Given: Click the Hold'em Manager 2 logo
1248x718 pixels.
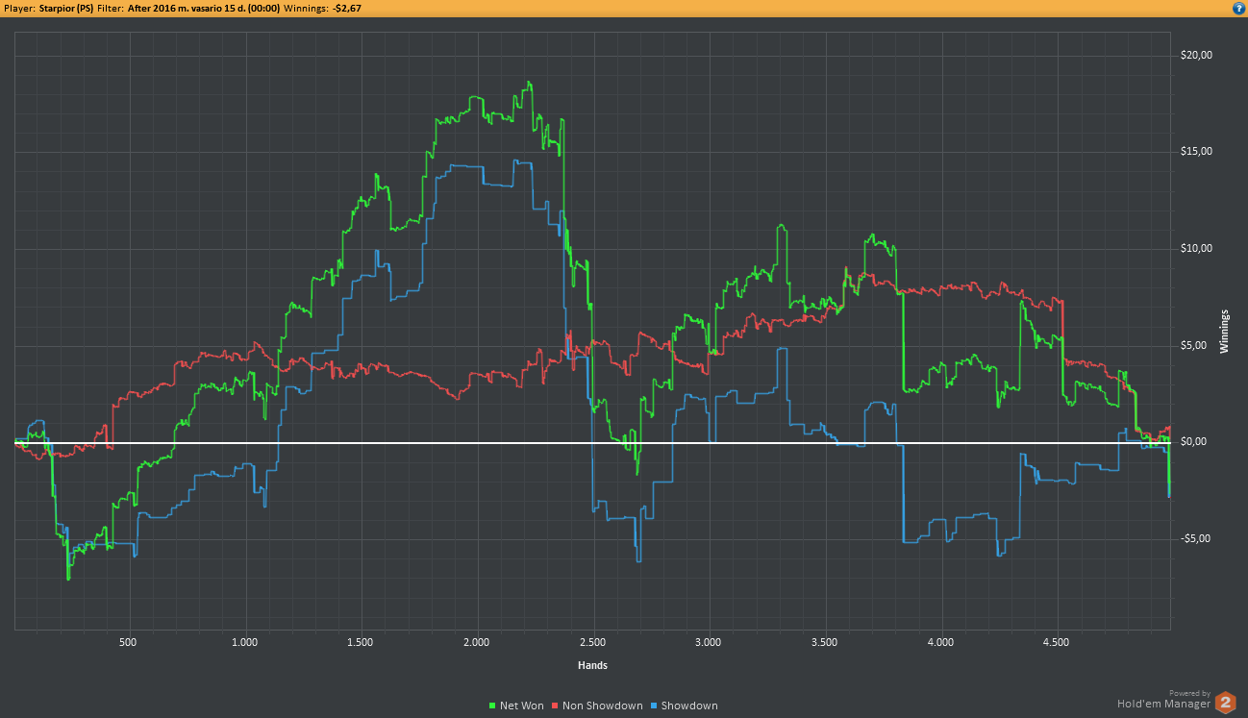Looking at the screenshot, I should (x=1225, y=702).
